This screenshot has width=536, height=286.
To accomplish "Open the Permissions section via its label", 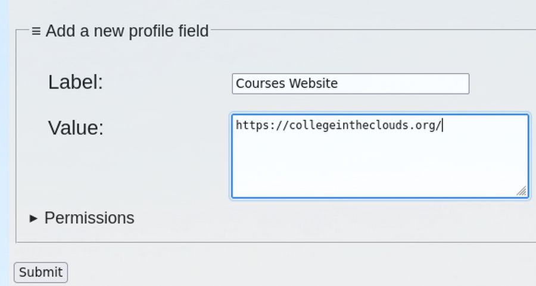I will [x=89, y=218].
